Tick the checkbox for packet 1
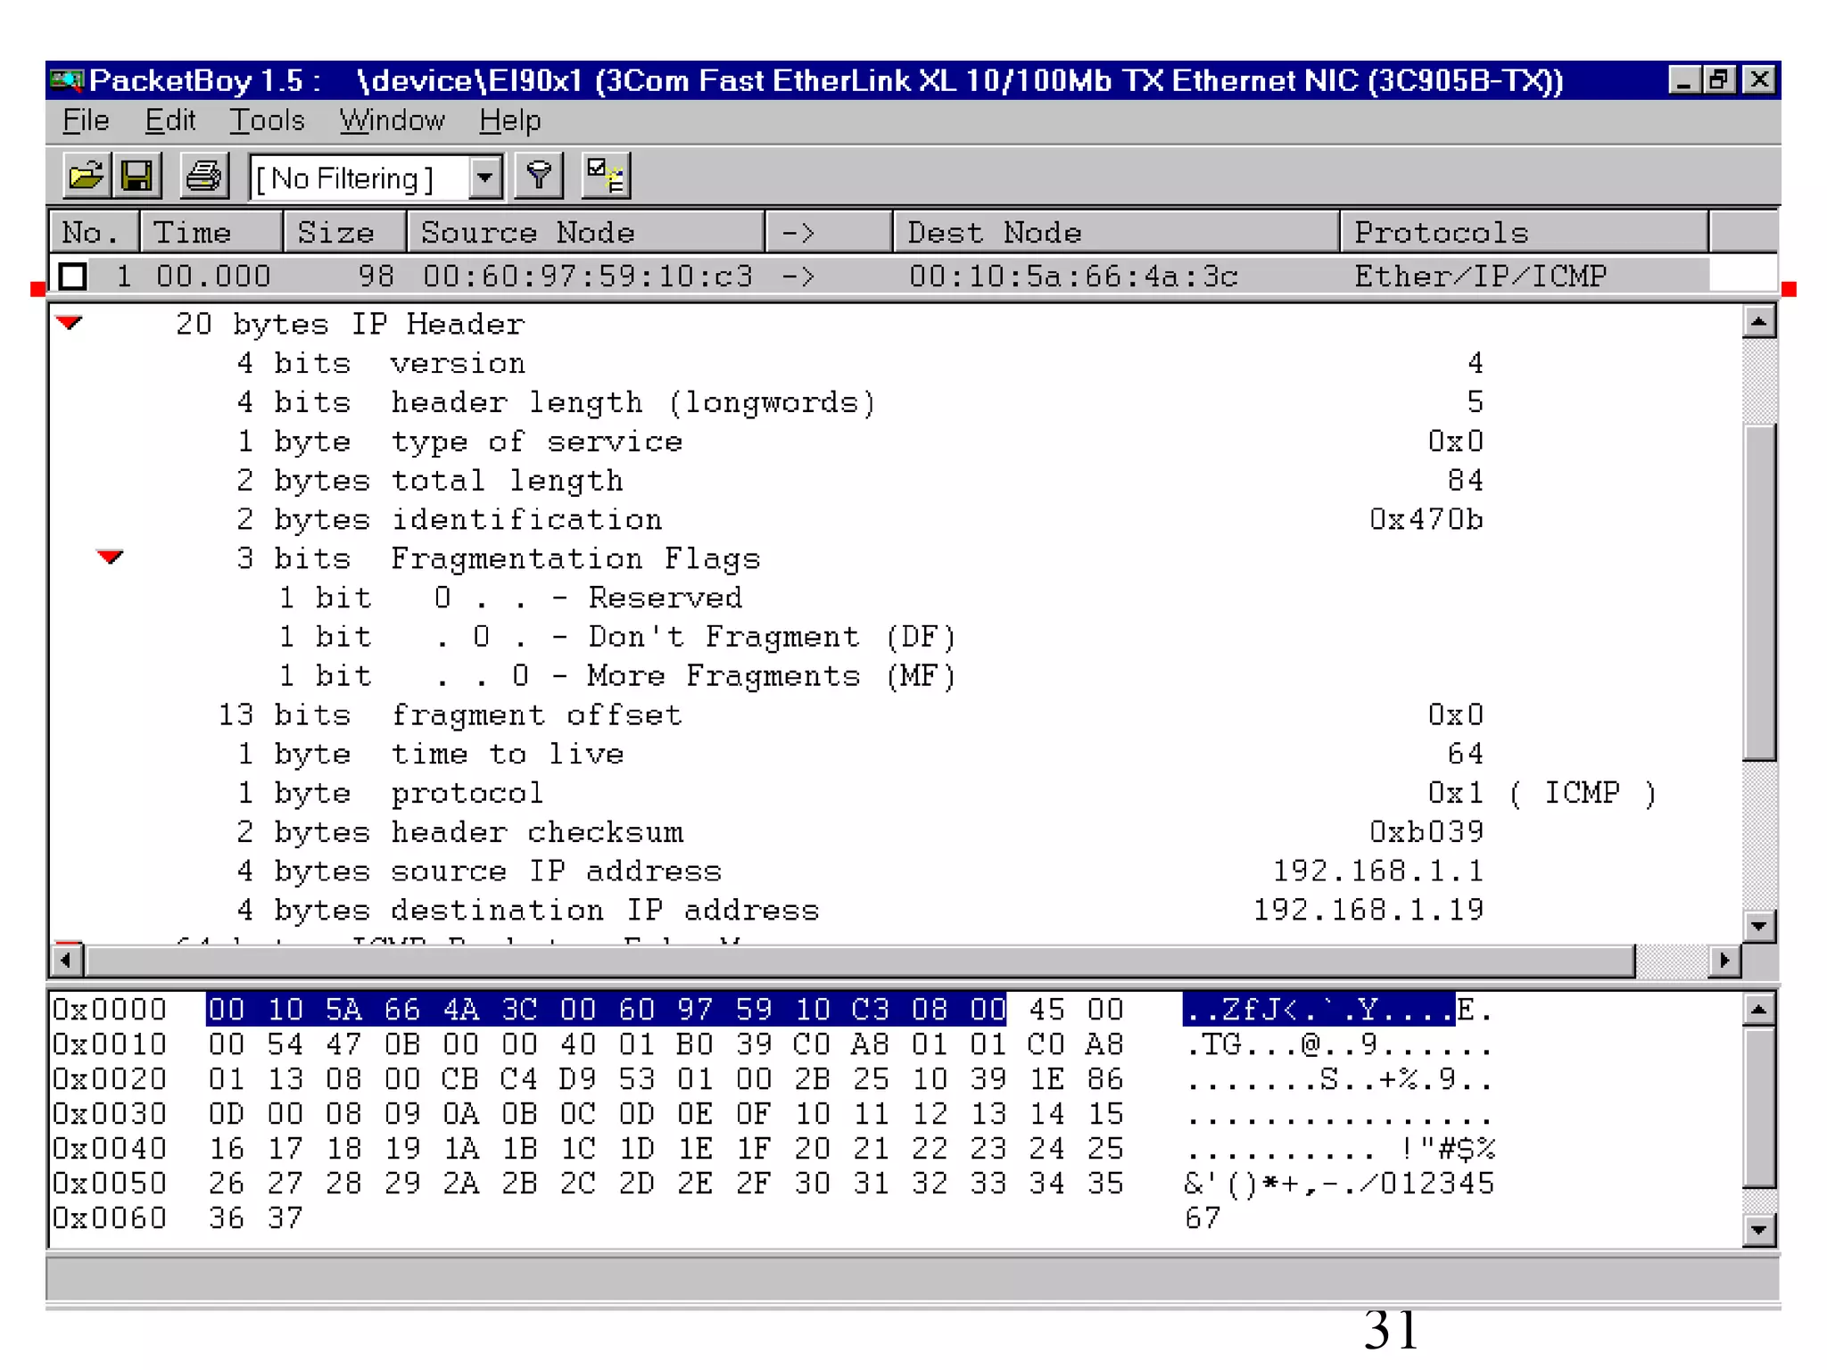The image size is (1827, 1370). pyautogui.click(x=73, y=276)
